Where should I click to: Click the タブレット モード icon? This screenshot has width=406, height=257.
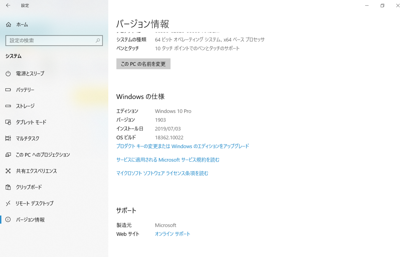[x=8, y=122]
